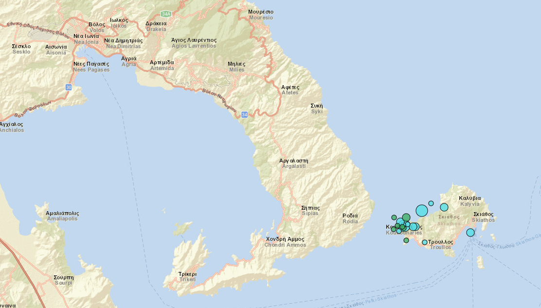Click the road 34A shield icon
The height and width of the screenshot is (308, 541).
166,13
